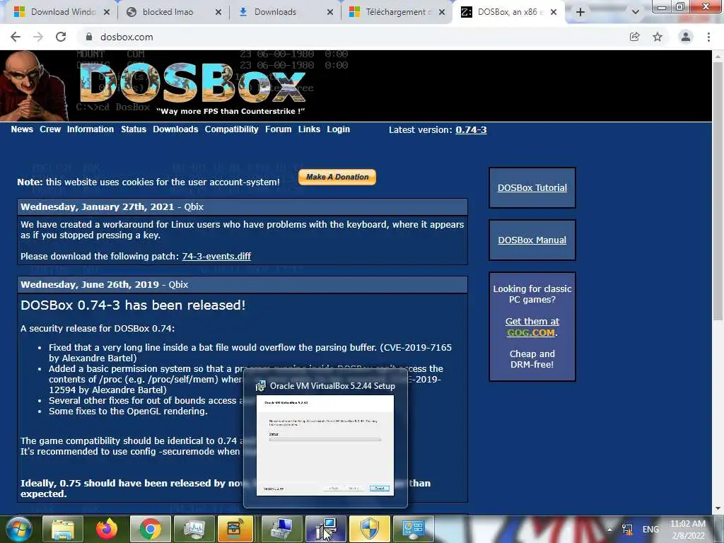Open the Crew page
The width and height of the screenshot is (724, 543).
click(50, 129)
